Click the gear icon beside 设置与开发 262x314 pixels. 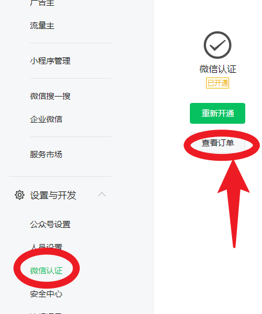pos(20,195)
